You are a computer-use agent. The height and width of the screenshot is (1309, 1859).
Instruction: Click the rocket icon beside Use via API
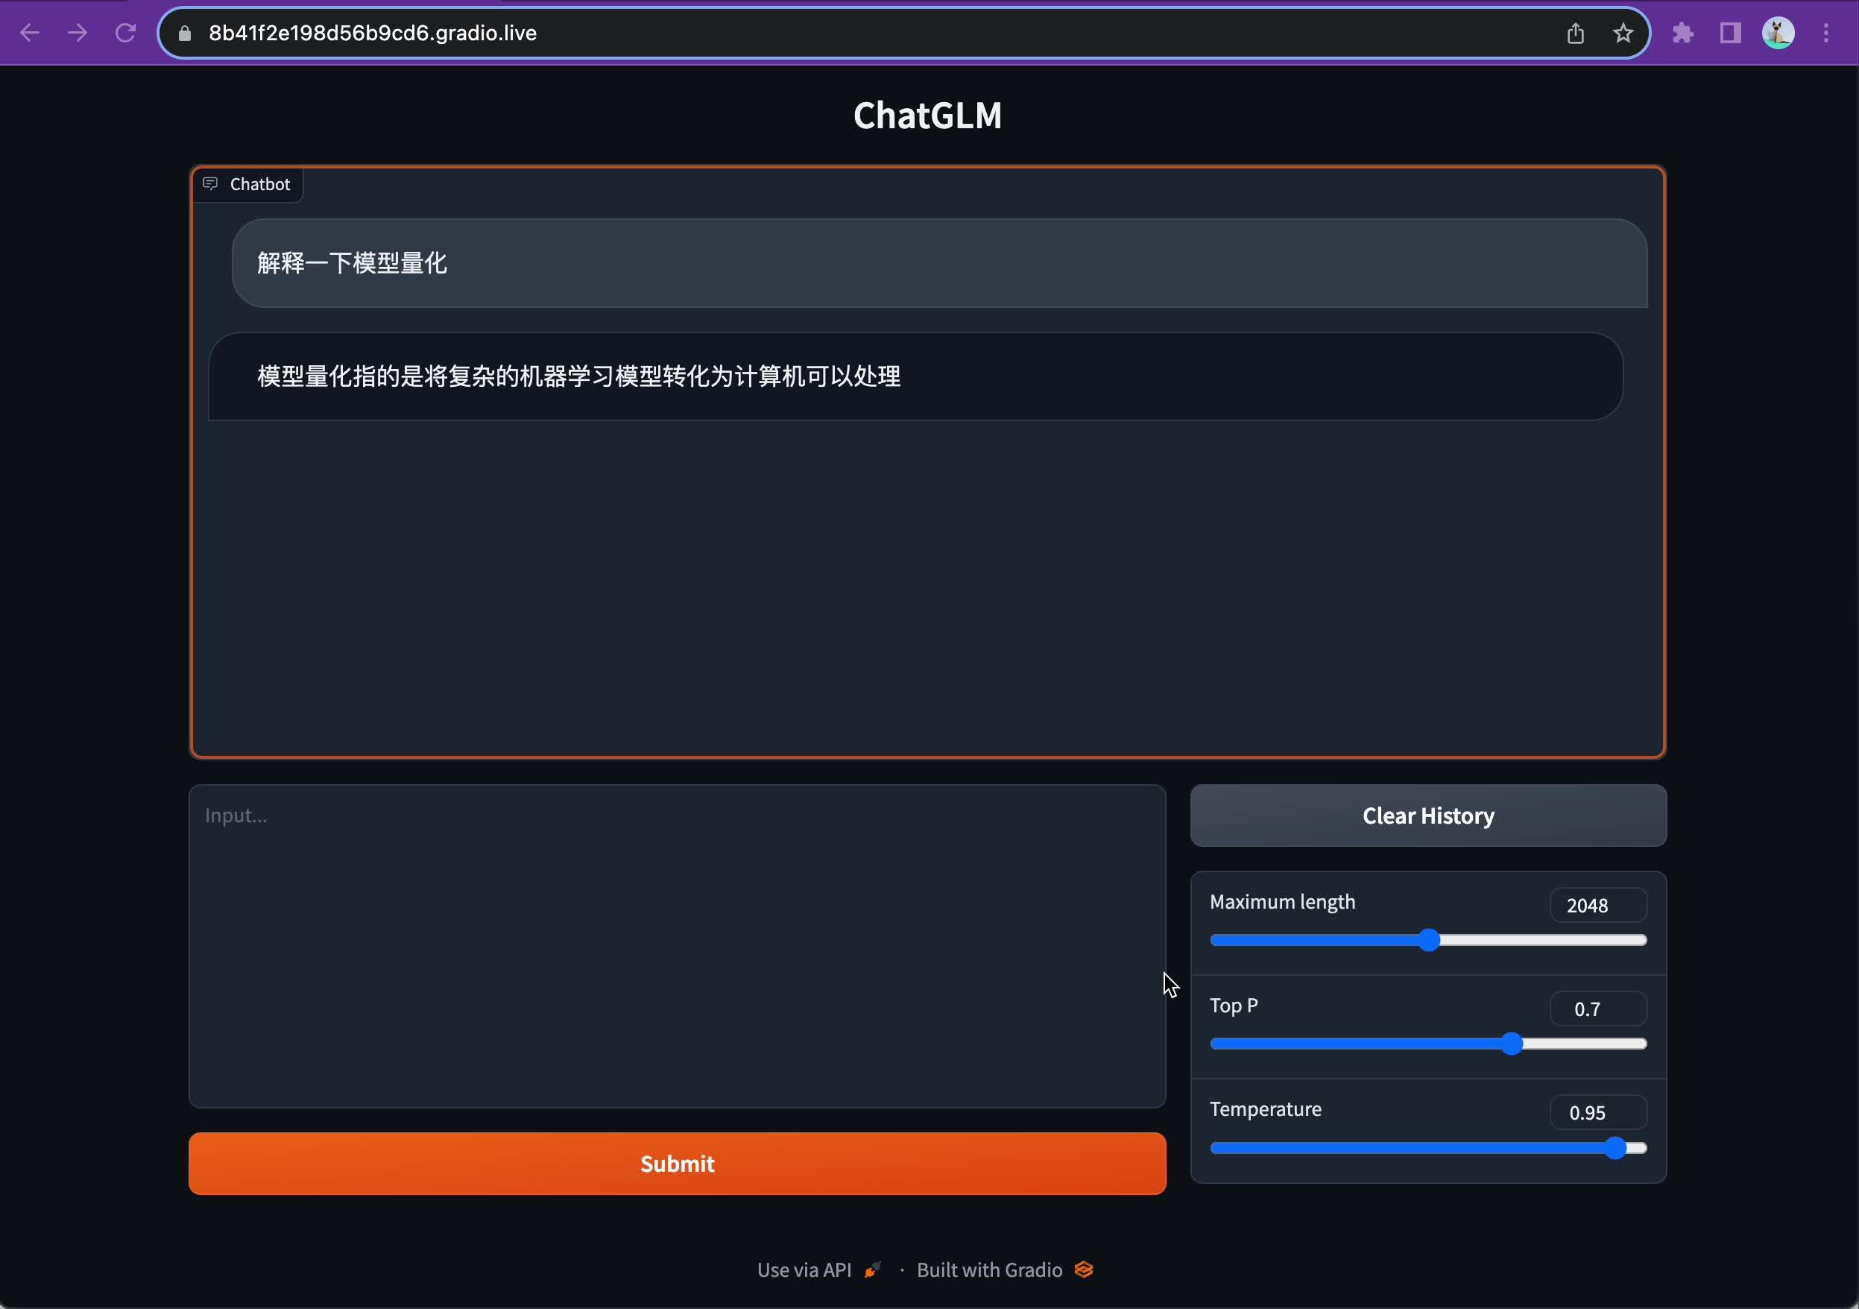[x=872, y=1269]
